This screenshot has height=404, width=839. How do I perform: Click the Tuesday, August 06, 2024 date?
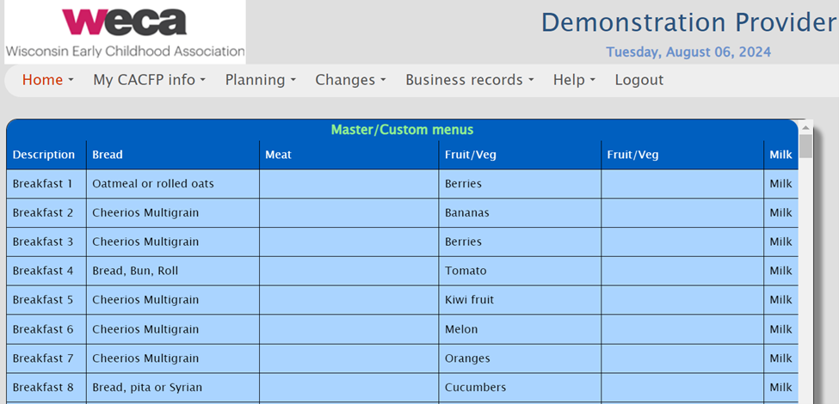point(688,52)
